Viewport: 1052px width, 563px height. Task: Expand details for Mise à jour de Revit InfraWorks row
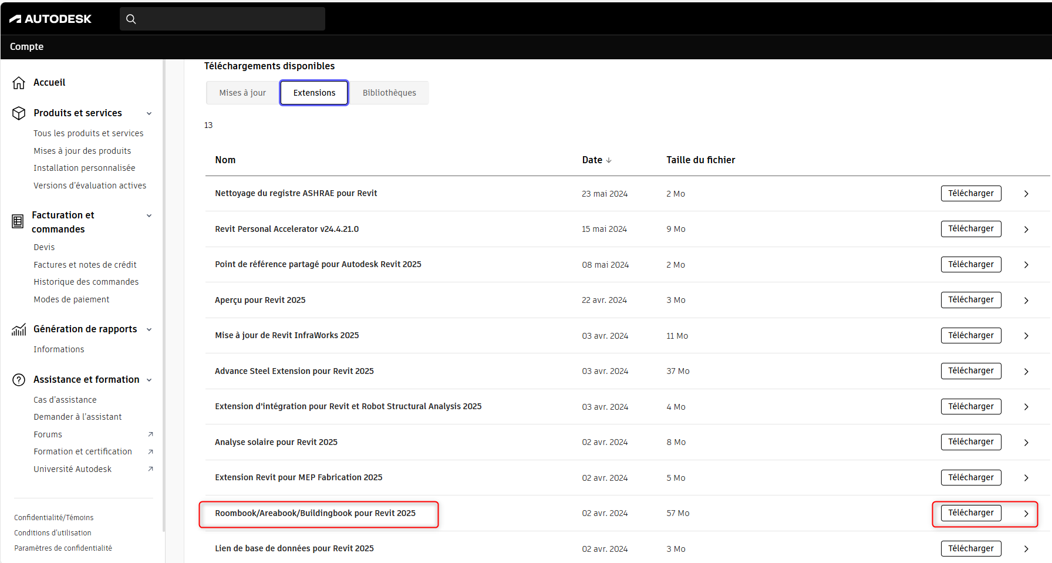pos(1026,336)
